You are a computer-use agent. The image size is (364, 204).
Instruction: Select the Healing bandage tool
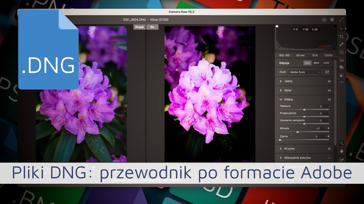342,44
